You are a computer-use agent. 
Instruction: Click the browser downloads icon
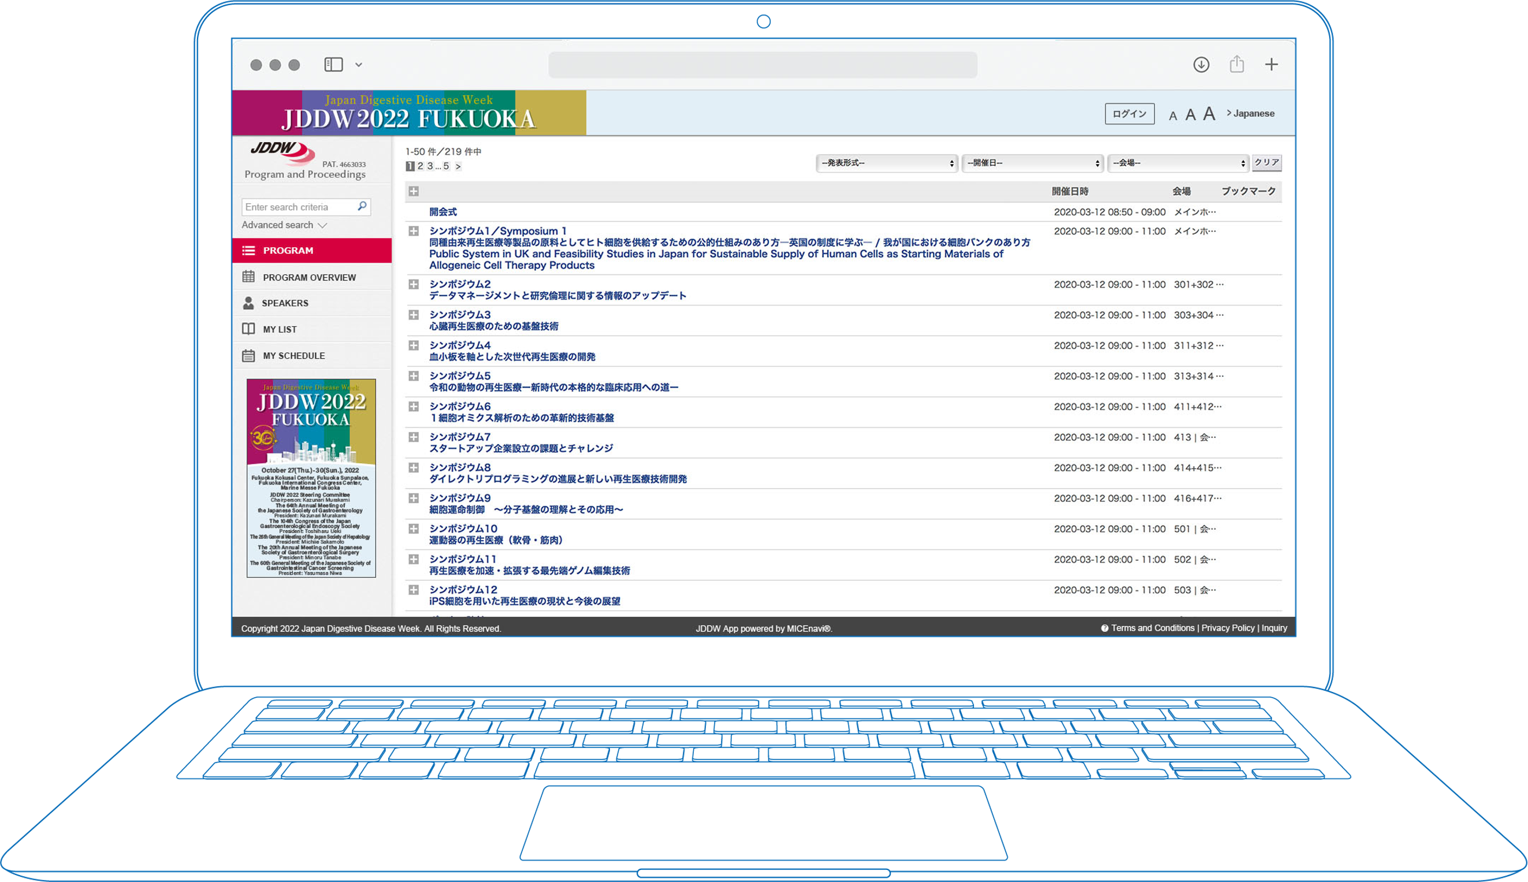1201,64
